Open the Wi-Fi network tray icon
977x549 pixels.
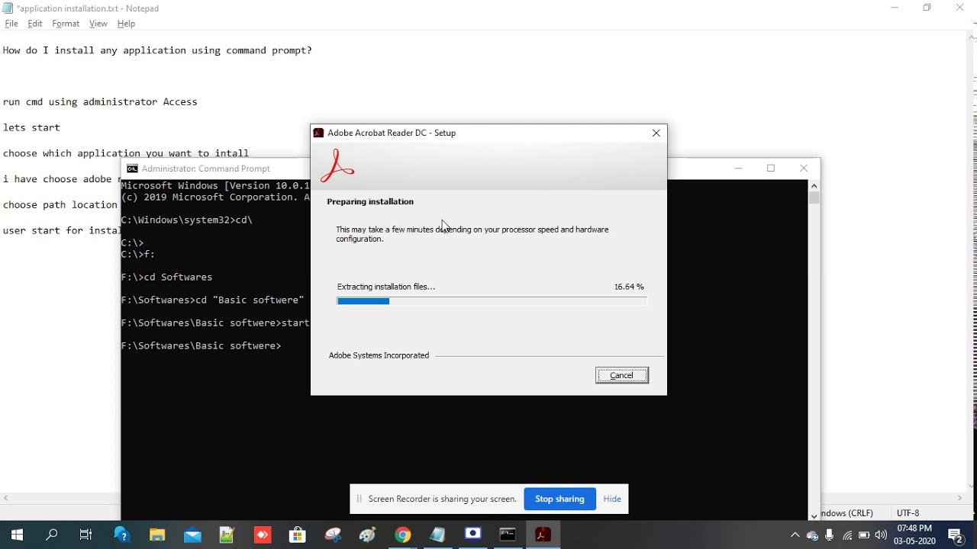coord(847,535)
